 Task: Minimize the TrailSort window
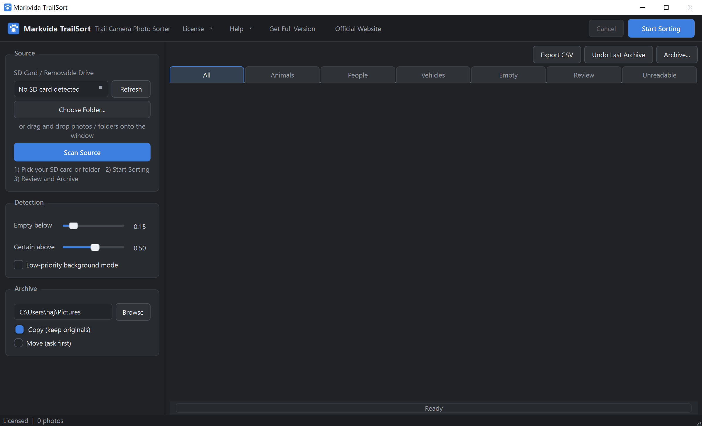point(642,7)
